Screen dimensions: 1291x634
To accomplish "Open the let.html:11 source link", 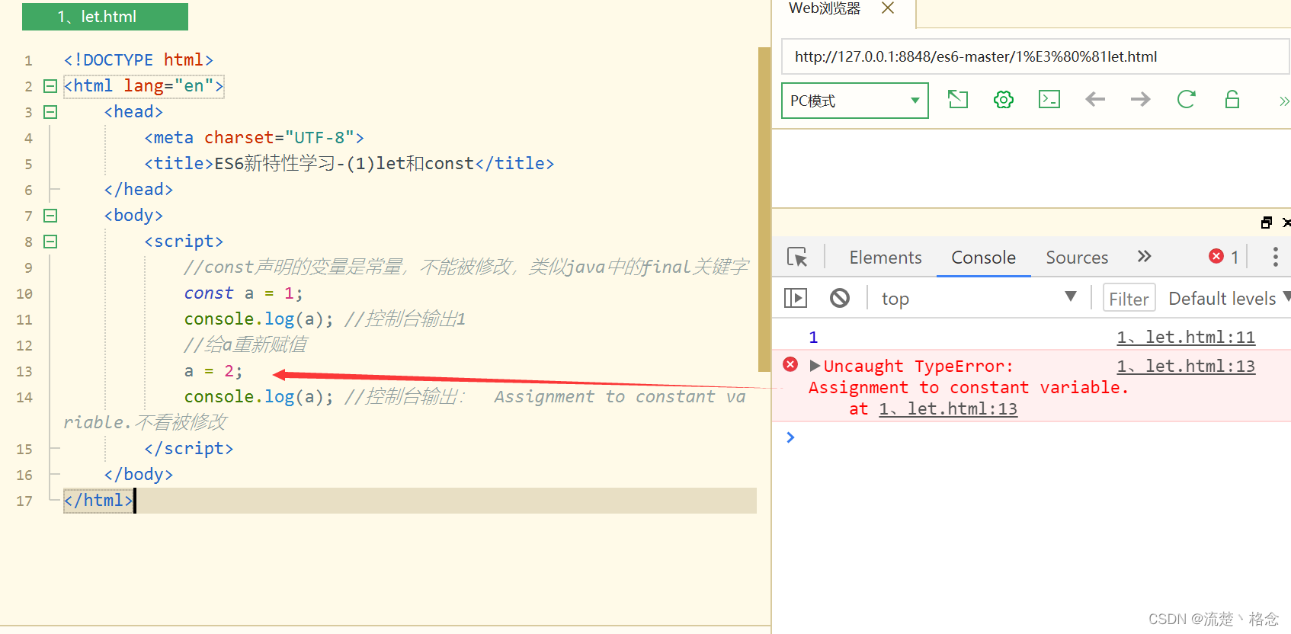I will pyautogui.click(x=1186, y=337).
